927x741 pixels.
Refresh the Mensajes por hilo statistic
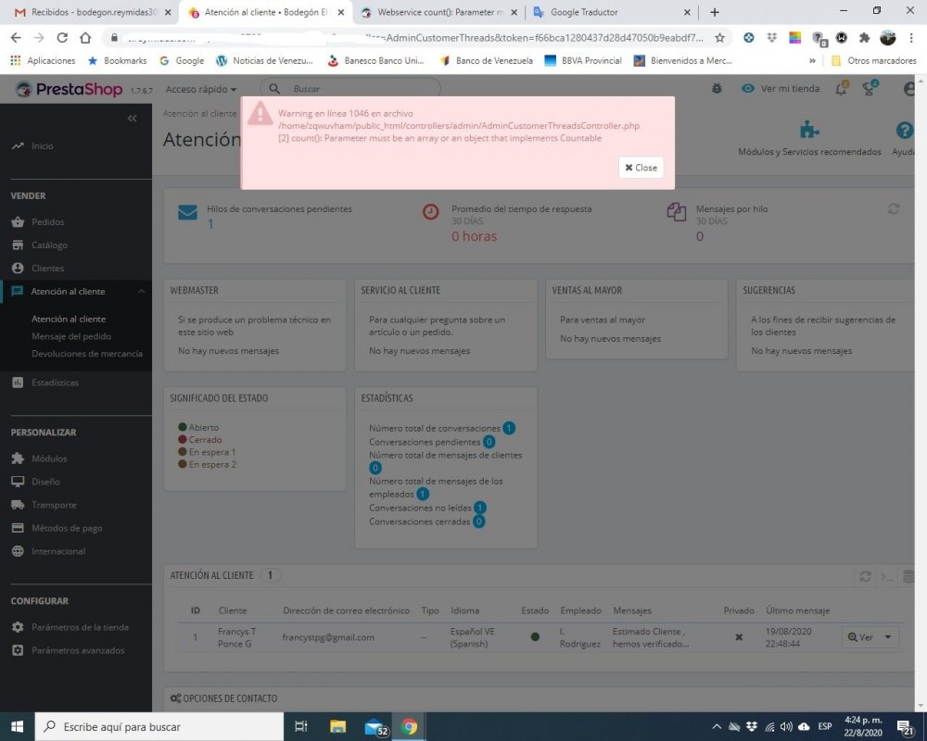(x=893, y=209)
